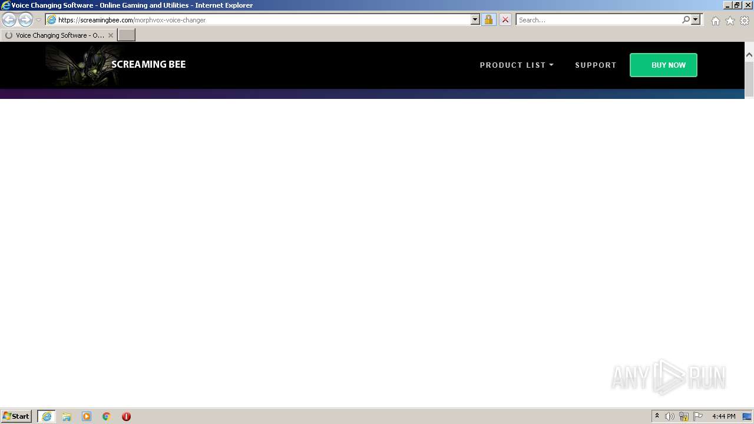The height and width of the screenshot is (424, 754).
Task: Open the recent pages dropdown arrow
Action: [x=38, y=20]
